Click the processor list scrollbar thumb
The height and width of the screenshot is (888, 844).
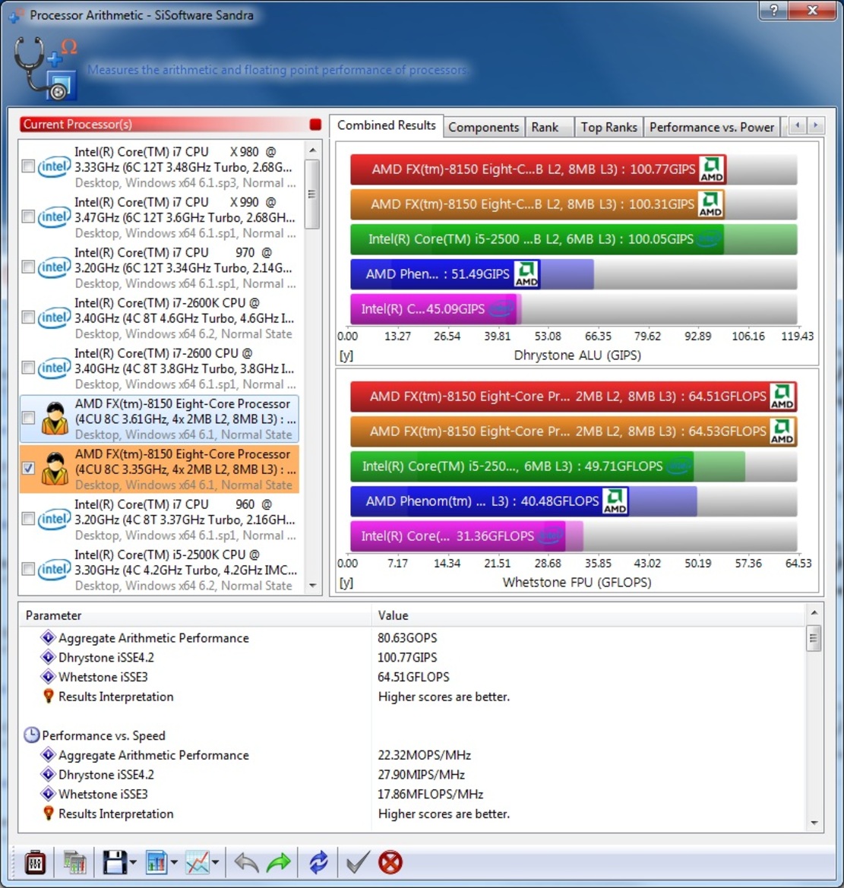tap(312, 194)
